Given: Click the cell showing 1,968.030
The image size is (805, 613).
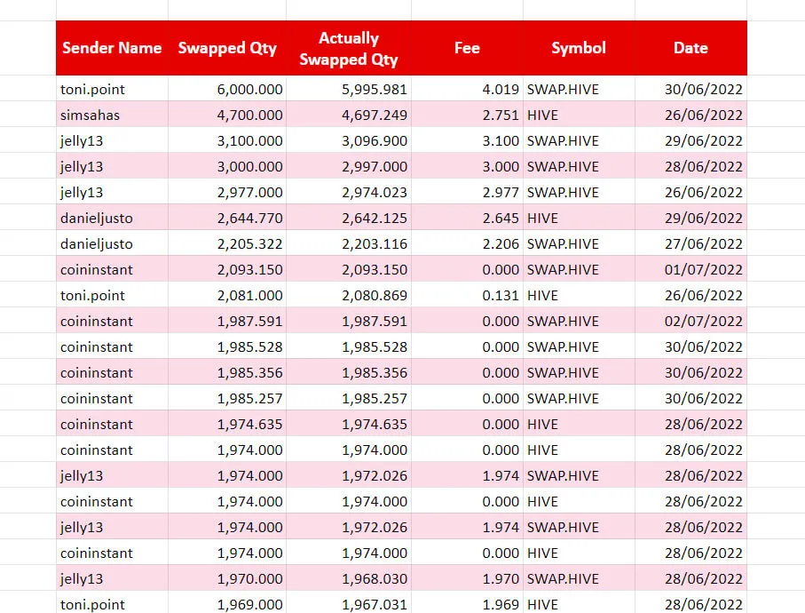Looking at the screenshot, I should 349,577.
